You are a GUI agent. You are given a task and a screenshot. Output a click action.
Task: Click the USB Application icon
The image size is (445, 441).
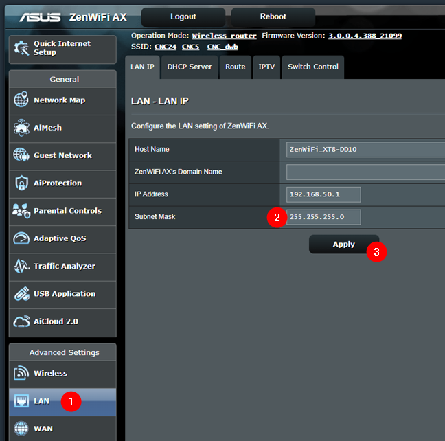tap(22, 293)
